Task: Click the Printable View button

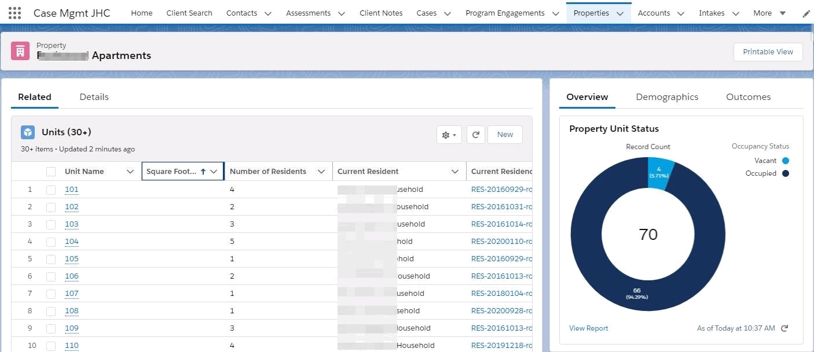Action: tap(768, 51)
